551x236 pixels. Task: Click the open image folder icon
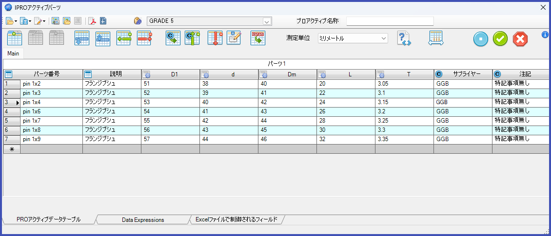pyautogui.click(x=66, y=21)
